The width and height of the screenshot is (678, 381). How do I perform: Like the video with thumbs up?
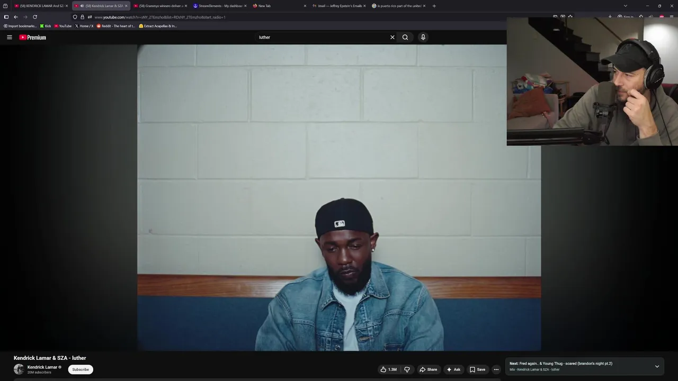388,369
